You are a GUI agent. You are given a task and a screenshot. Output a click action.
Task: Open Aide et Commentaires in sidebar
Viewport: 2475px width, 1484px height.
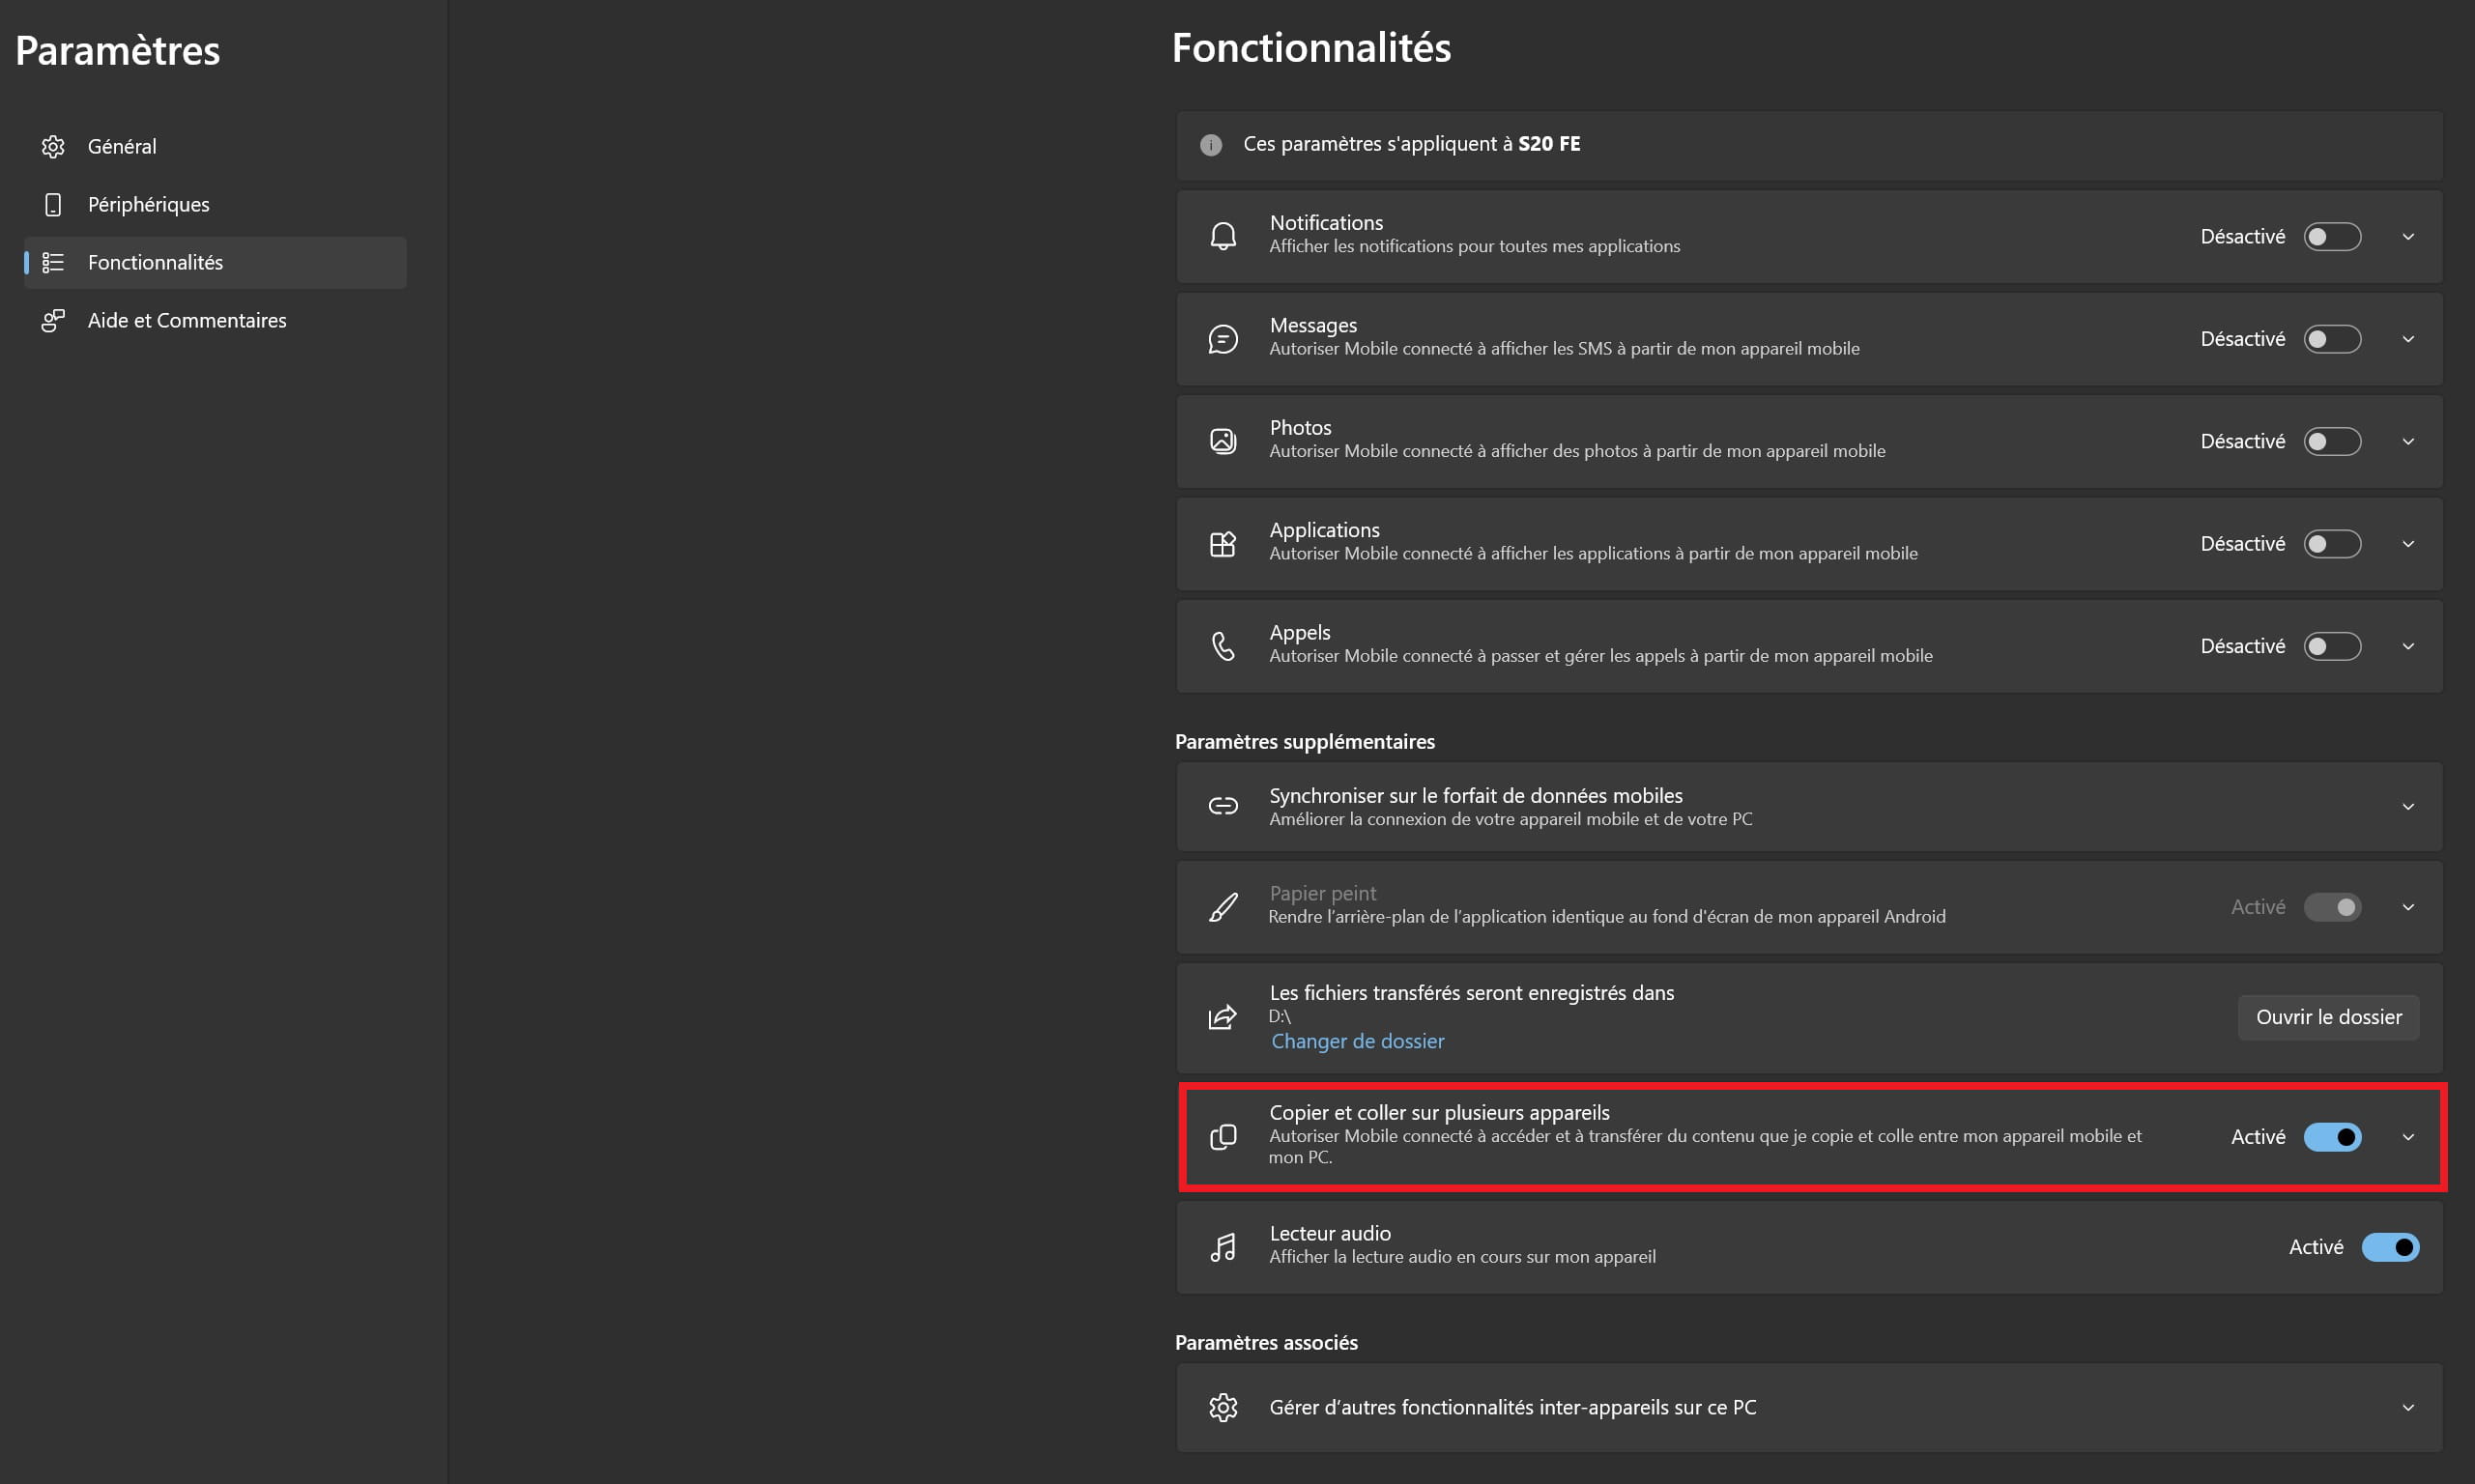(x=187, y=321)
